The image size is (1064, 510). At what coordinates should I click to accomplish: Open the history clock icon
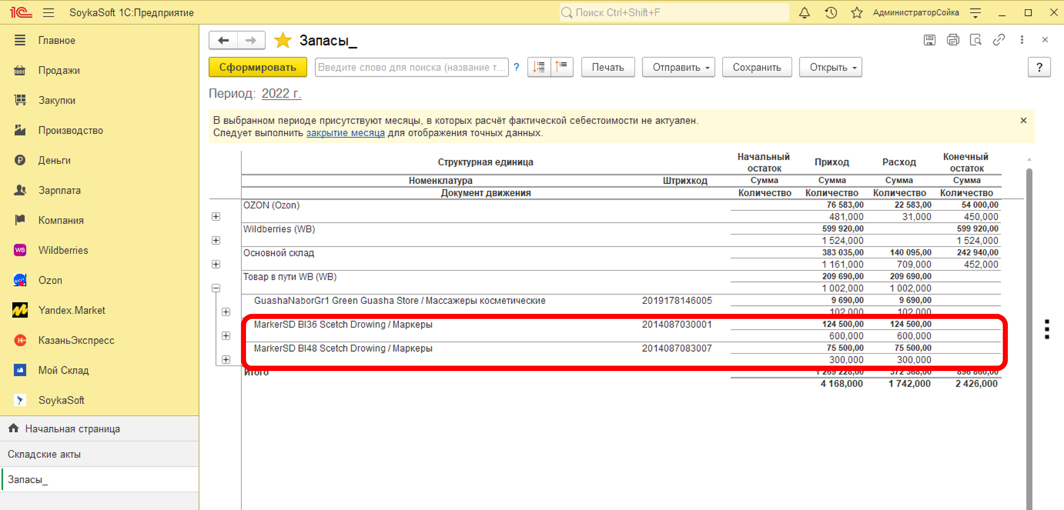831,13
